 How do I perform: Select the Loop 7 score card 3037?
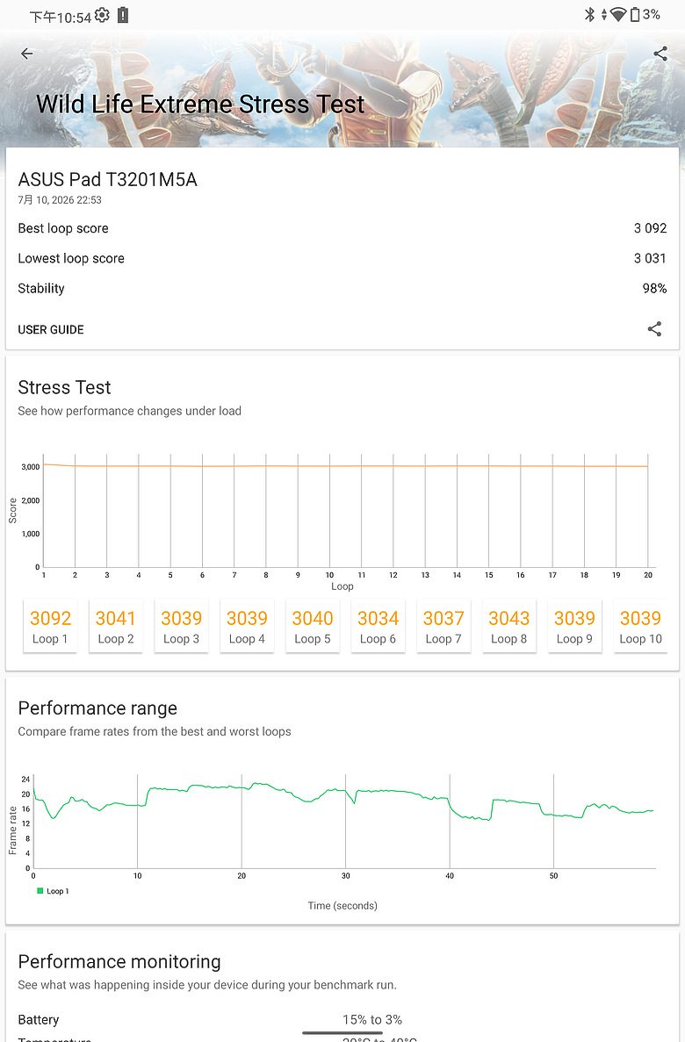pos(443,627)
